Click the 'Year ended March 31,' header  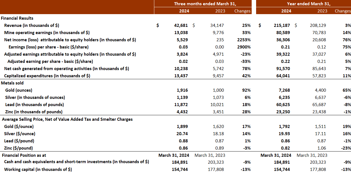pos(305,4)
